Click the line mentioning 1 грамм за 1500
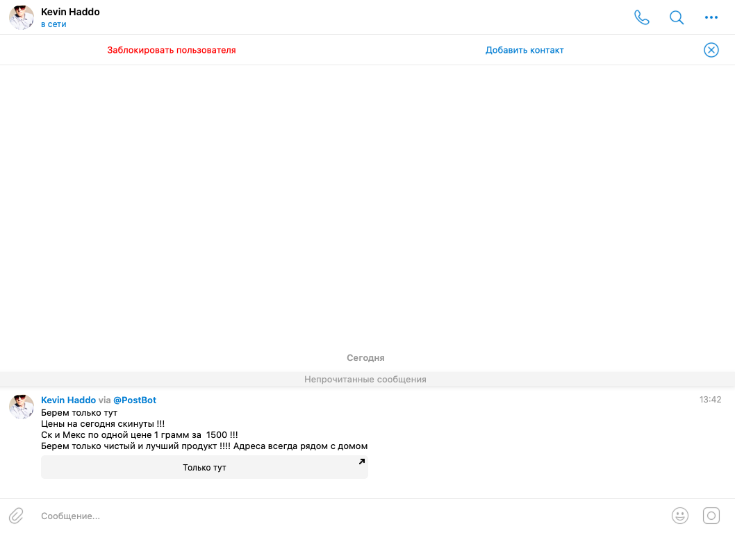The height and width of the screenshot is (533, 735). pyautogui.click(x=139, y=435)
